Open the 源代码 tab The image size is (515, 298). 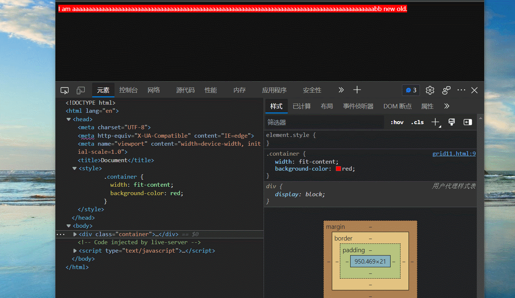(185, 90)
